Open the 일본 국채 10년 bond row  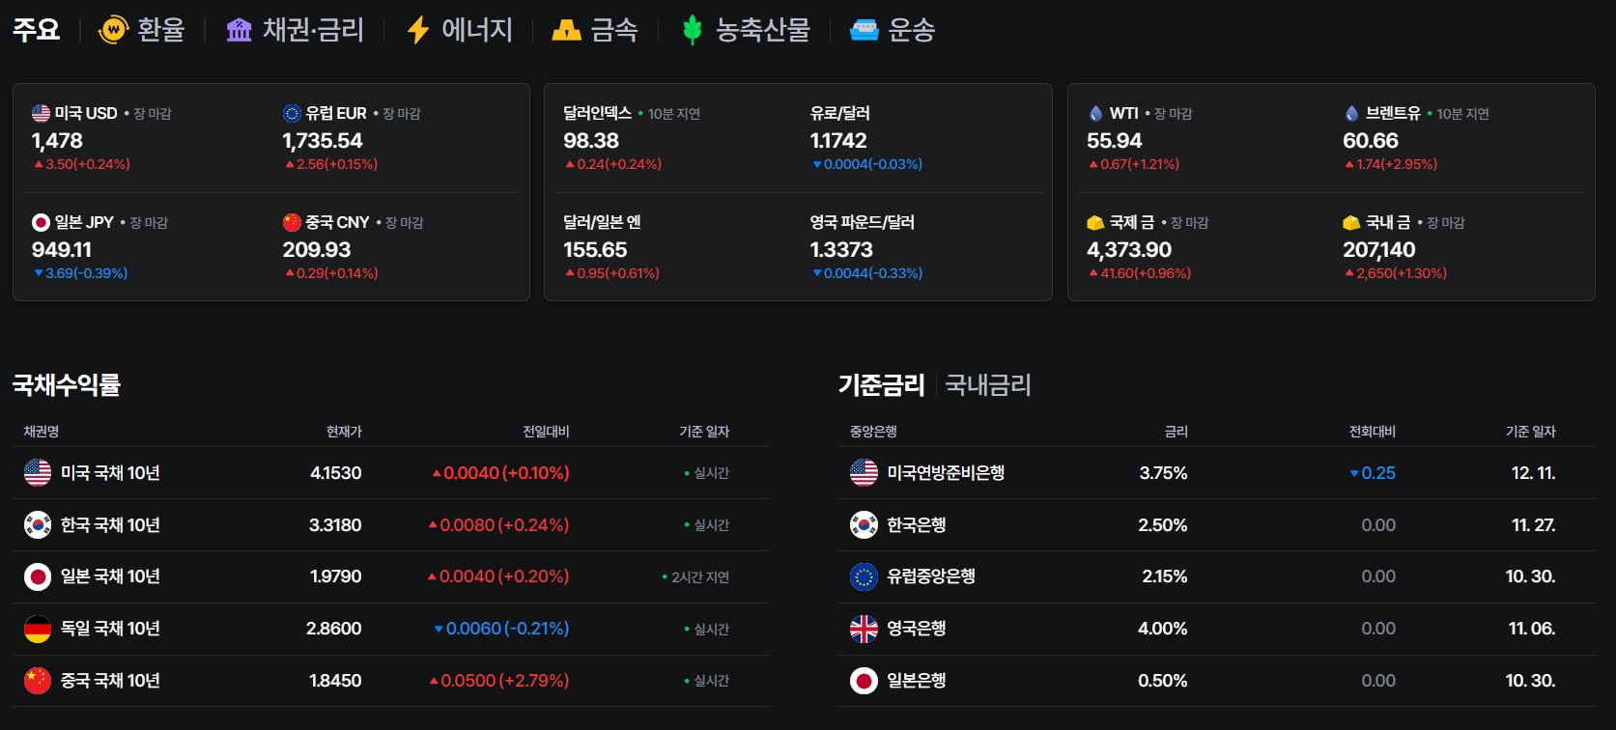390,577
